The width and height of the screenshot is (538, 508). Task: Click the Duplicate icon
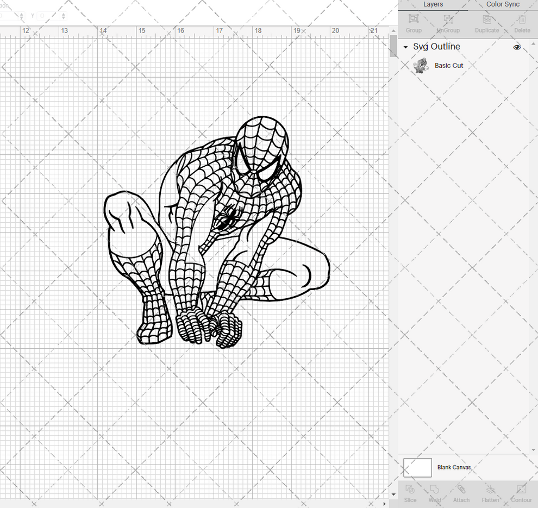pos(487,23)
